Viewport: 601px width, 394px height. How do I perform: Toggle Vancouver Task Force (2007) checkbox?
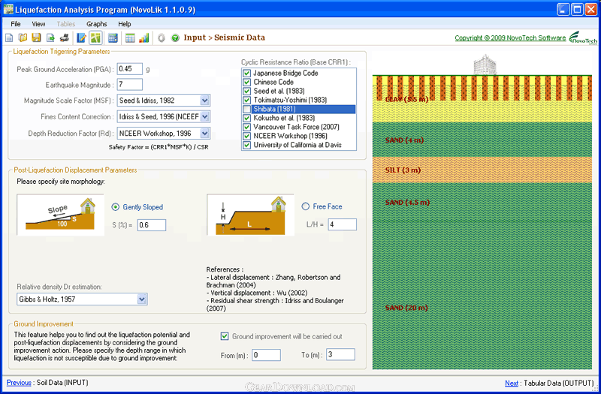247,127
